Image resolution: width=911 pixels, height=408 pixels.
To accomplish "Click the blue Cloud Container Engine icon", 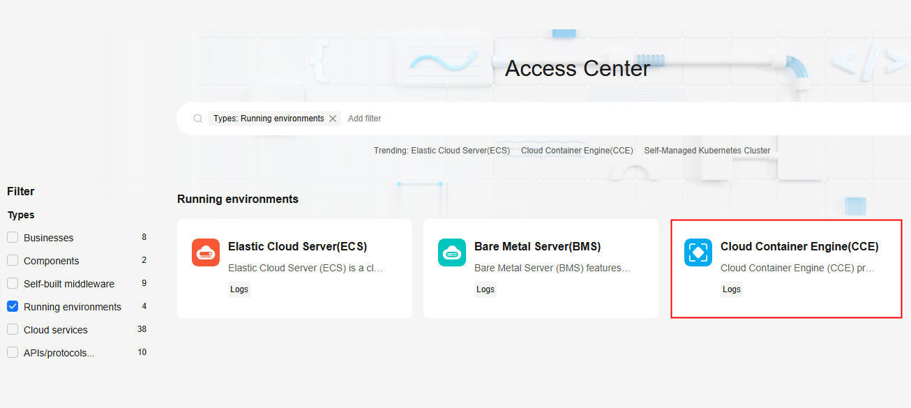I will pos(698,252).
